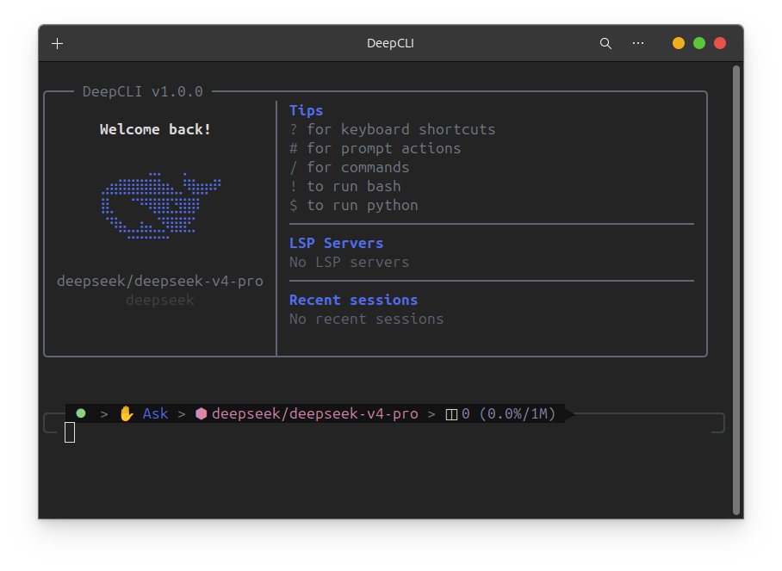Click the '$ to run python' tip

pyautogui.click(x=354, y=205)
